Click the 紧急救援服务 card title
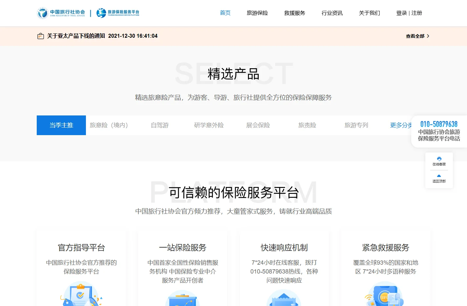Viewport: 467px width, 306px height. pyautogui.click(x=386, y=248)
